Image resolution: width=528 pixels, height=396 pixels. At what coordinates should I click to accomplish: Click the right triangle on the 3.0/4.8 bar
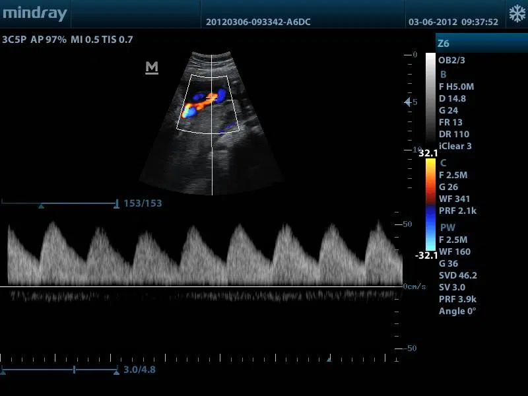pos(116,372)
